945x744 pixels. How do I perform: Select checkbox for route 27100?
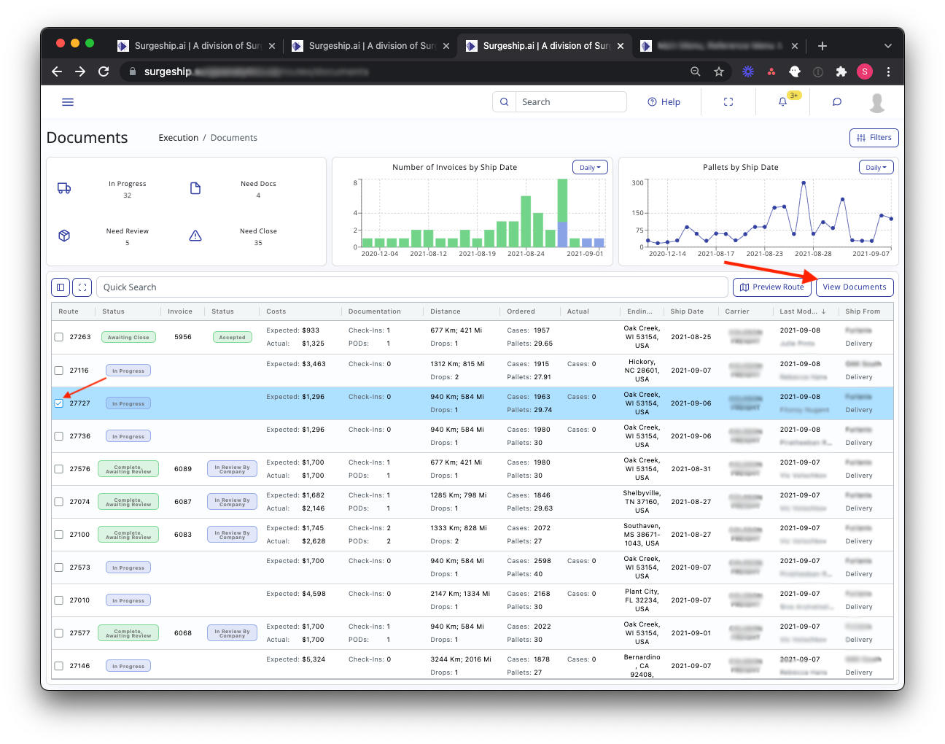59,535
